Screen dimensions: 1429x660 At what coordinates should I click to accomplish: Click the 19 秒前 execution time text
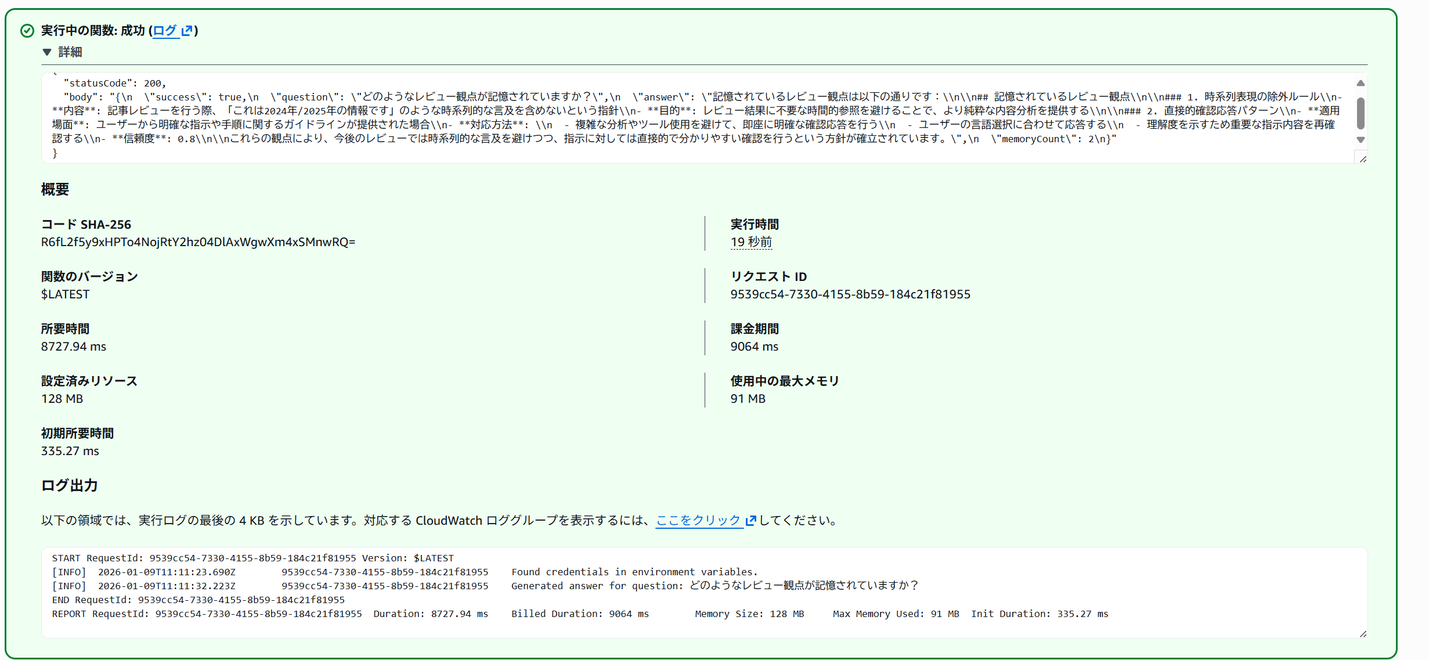(x=751, y=242)
